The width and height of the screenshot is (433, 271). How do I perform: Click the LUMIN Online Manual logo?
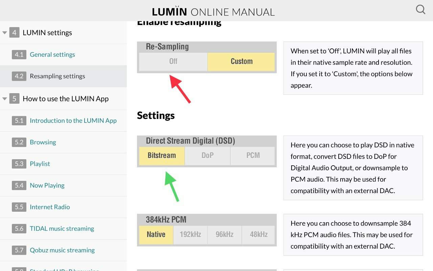(213, 12)
